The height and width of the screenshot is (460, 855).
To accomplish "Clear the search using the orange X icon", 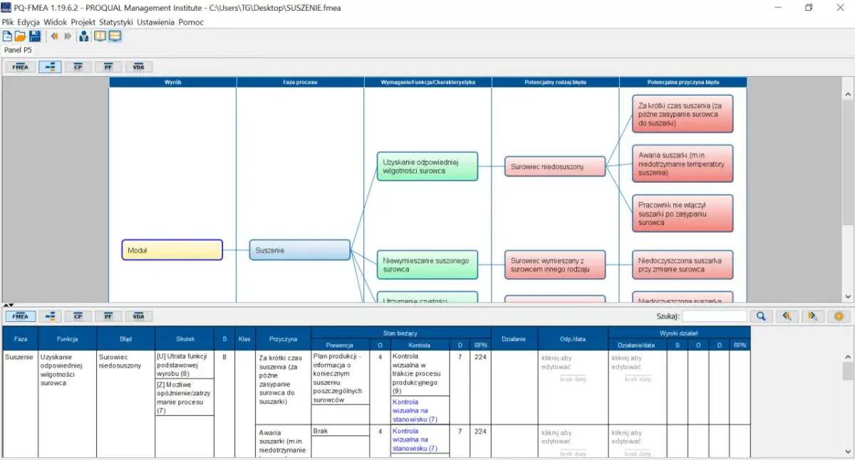I will coord(839,316).
